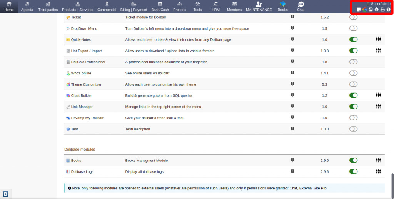Open the Books top menu item
This screenshot has height=199, width=394.
(x=283, y=7)
